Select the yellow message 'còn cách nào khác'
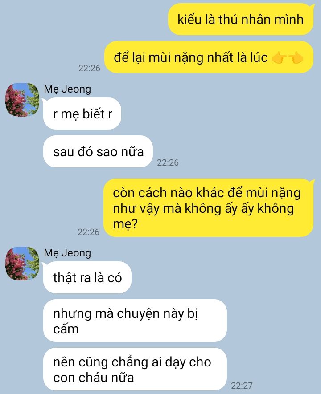Screen dimensions: 321x394 point(209,208)
